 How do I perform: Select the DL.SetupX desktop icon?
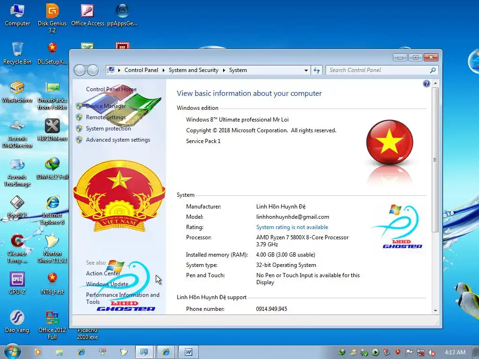coord(52,53)
